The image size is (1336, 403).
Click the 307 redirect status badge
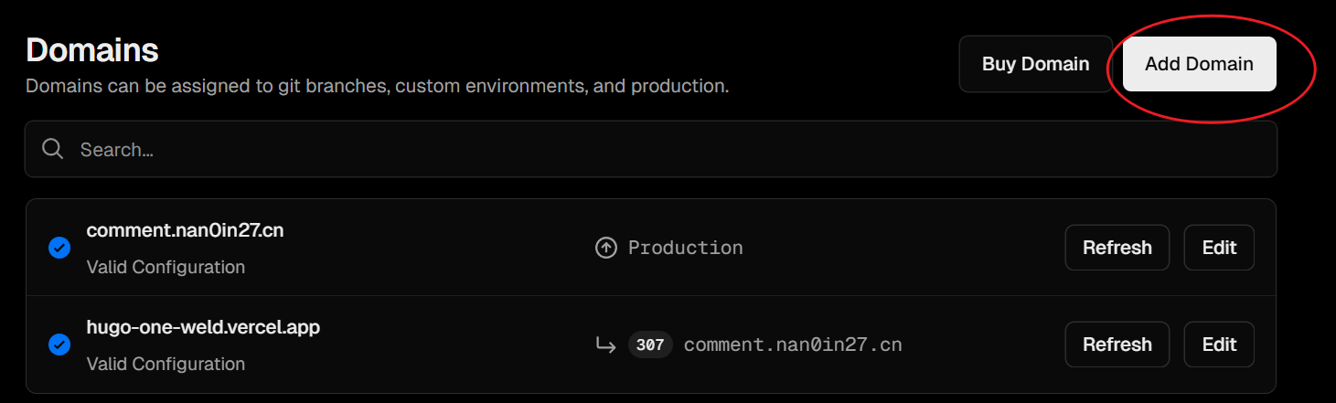point(650,345)
